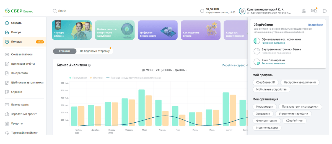Follow Перейти в сервис link

pos(235,65)
